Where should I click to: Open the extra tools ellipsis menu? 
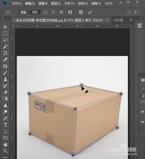(5, 157)
